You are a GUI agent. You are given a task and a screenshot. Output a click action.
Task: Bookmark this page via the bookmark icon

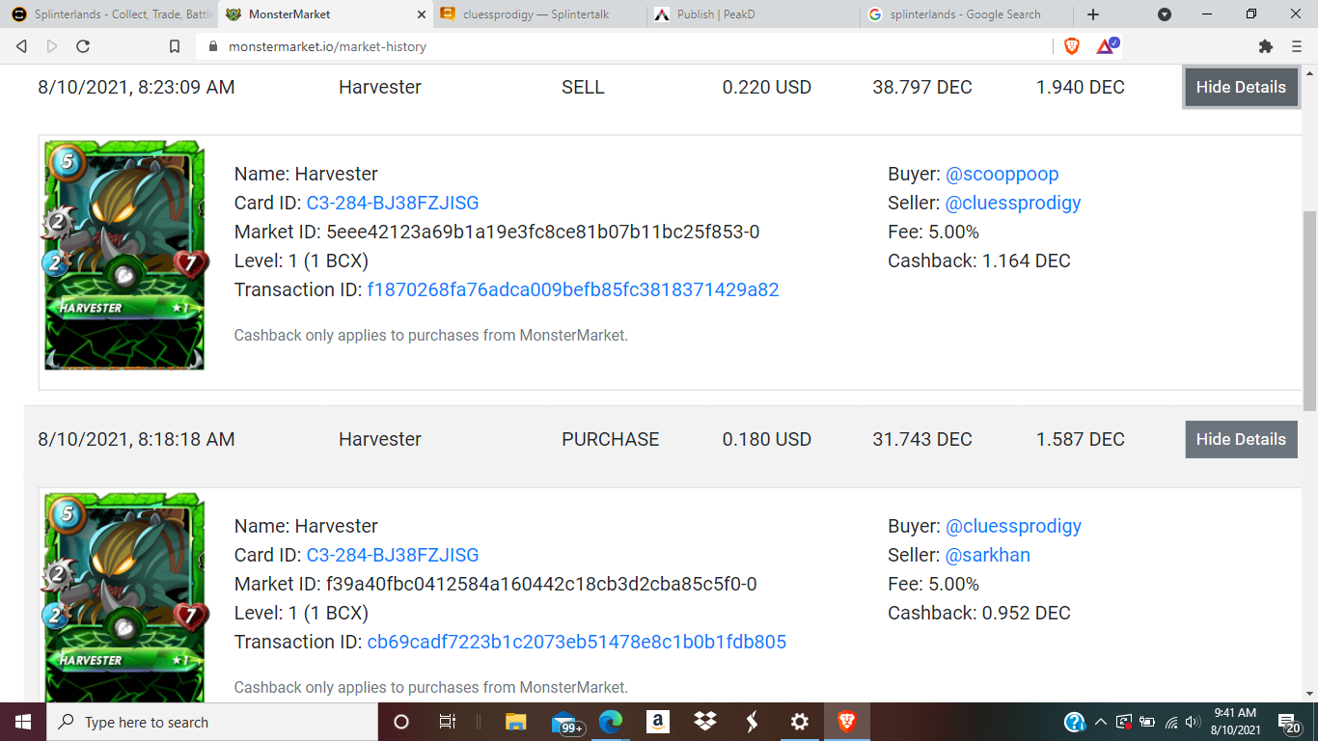[x=174, y=46]
